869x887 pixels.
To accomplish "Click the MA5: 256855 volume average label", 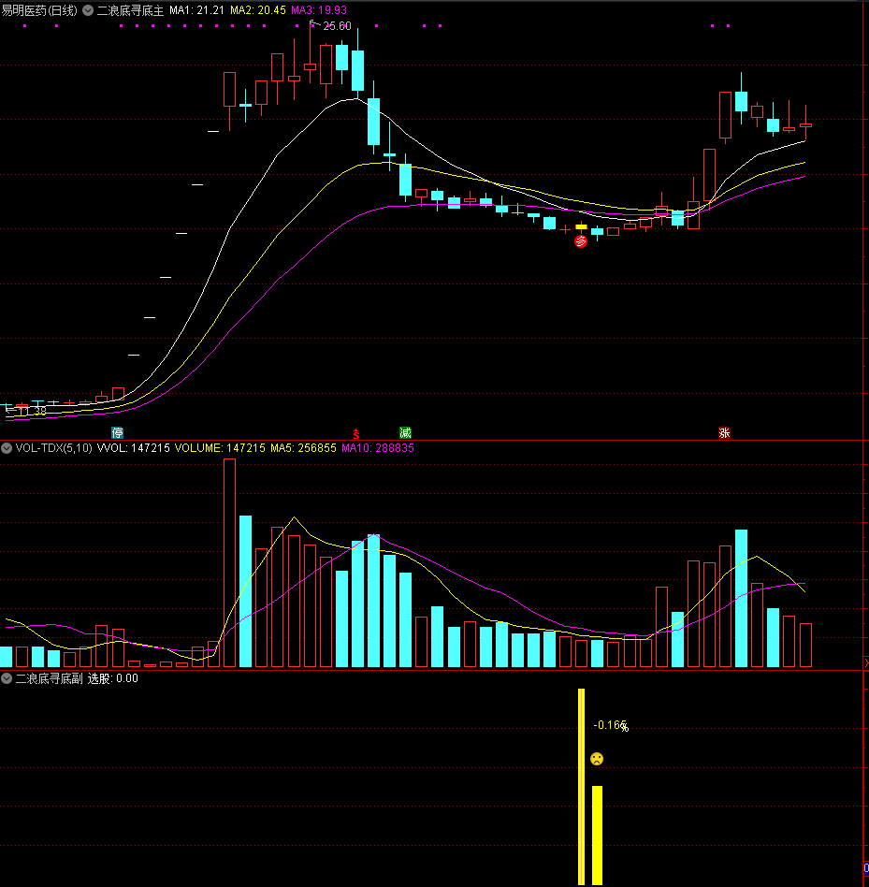I will 302,448.
